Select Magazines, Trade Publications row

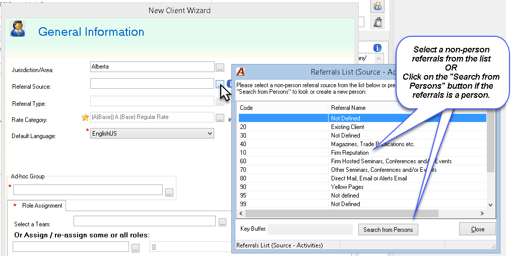coord(362,144)
